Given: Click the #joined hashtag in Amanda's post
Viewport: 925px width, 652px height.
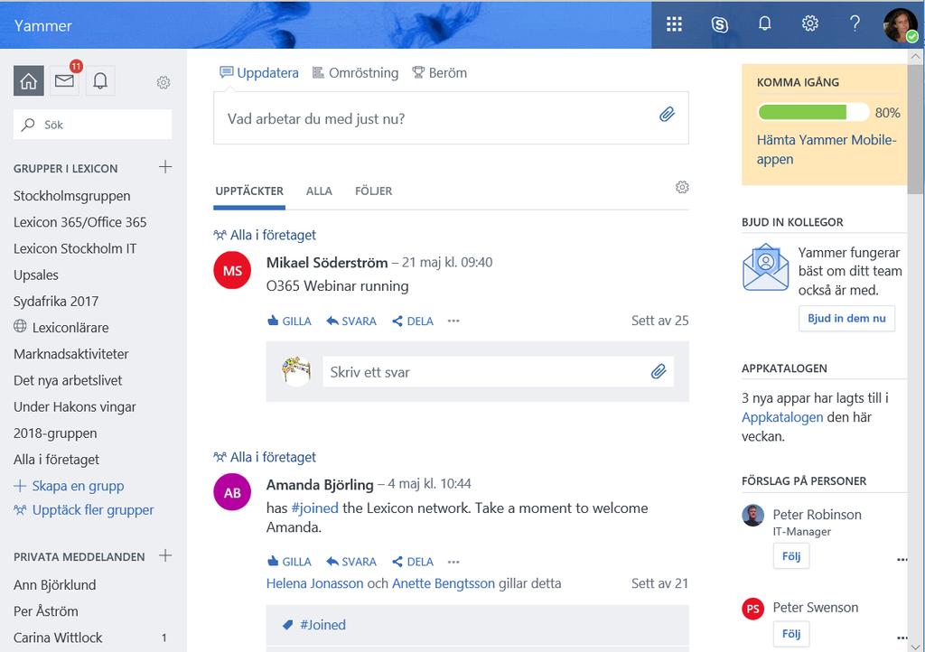Looking at the screenshot, I should pyautogui.click(x=315, y=508).
